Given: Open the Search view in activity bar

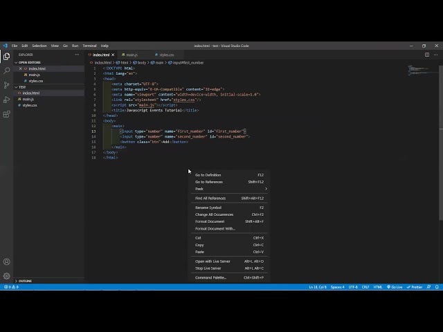Looking at the screenshot, I should [x=6, y=71].
